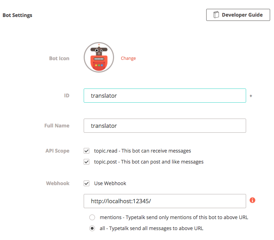Click the webhook URL input field
Viewport: 274px width, 240px height.
tap(165, 201)
